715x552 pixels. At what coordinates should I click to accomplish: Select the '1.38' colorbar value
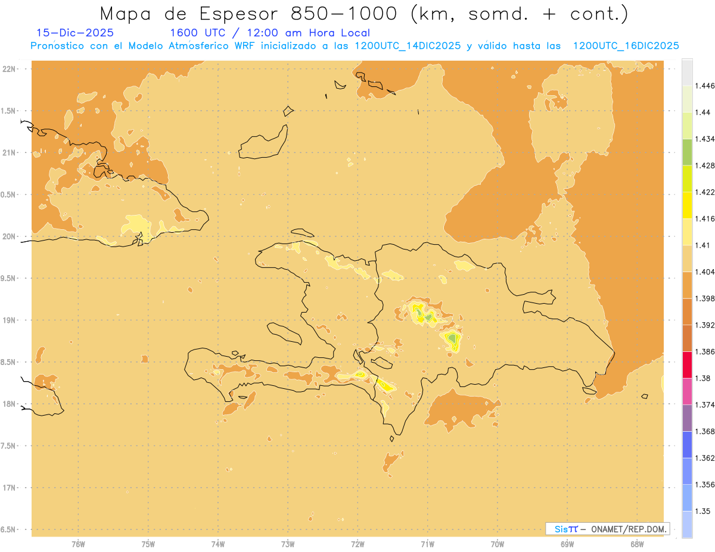tap(702, 378)
